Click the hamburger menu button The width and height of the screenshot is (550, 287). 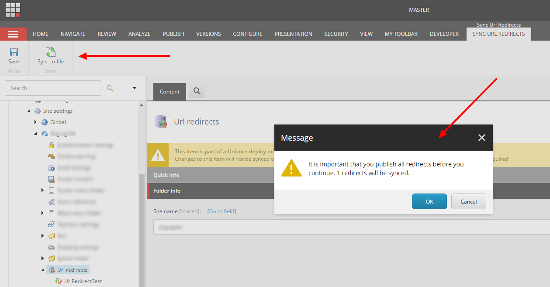point(13,34)
